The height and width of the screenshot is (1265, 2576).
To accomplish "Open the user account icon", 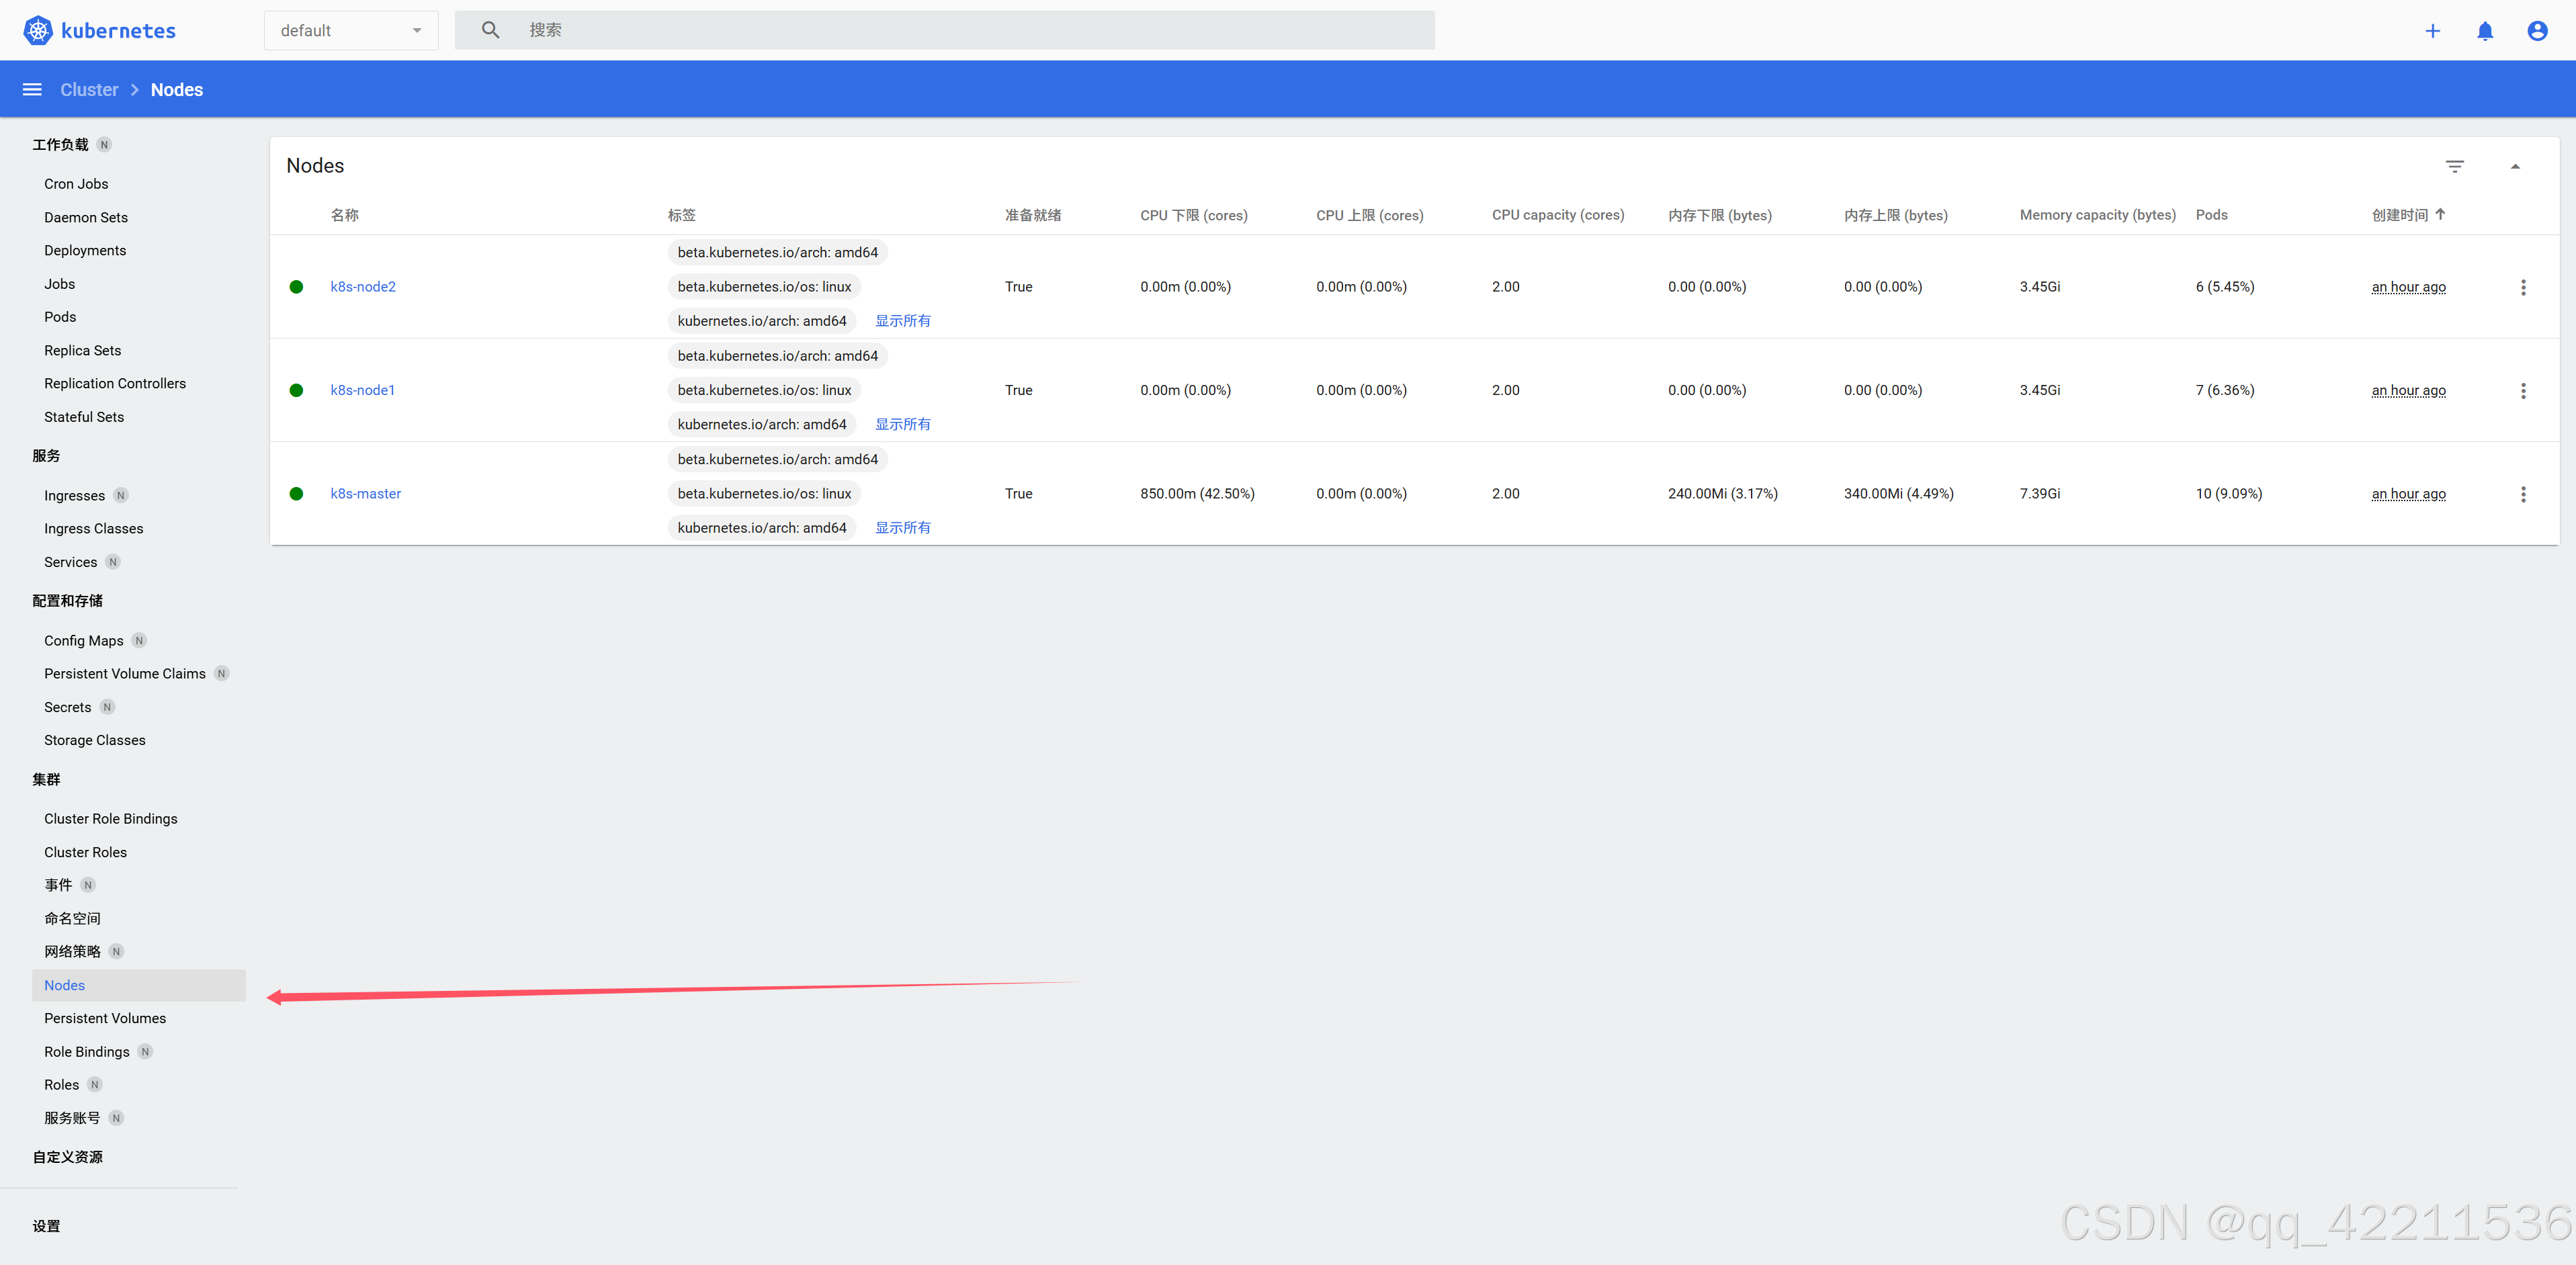I will (x=2537, y=31).
